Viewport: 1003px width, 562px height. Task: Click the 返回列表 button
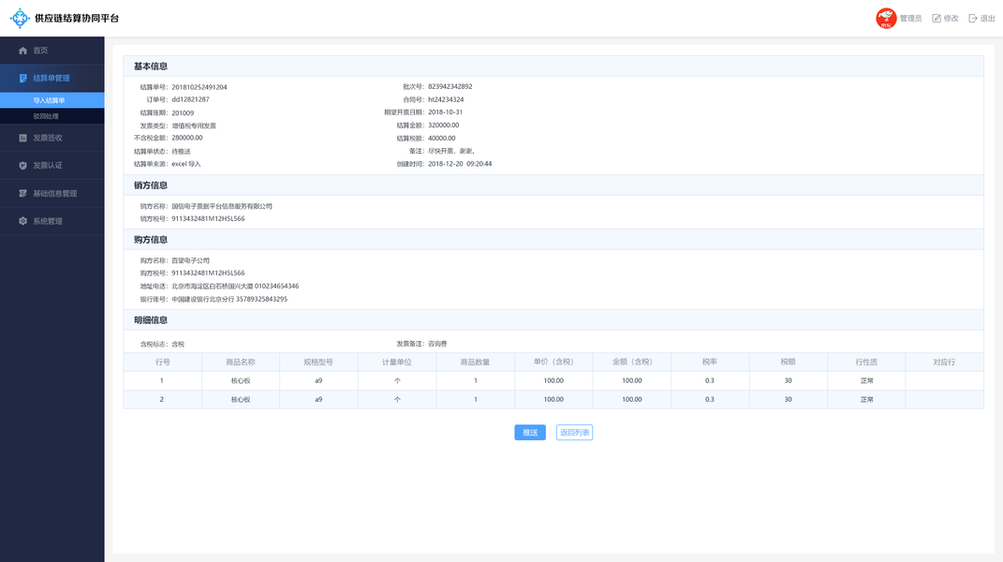[574, 433]
